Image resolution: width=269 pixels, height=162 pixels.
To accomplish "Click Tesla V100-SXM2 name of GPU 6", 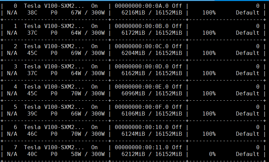I will pos(54,128).
